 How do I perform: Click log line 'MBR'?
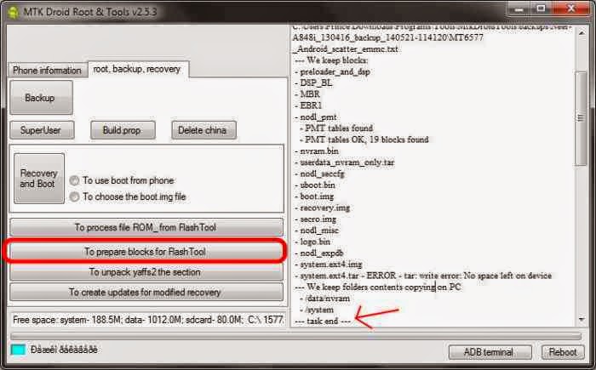pos(307,94)
